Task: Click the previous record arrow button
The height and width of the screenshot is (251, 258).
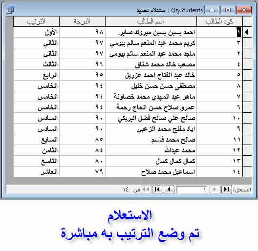Action: click(215, 189)
